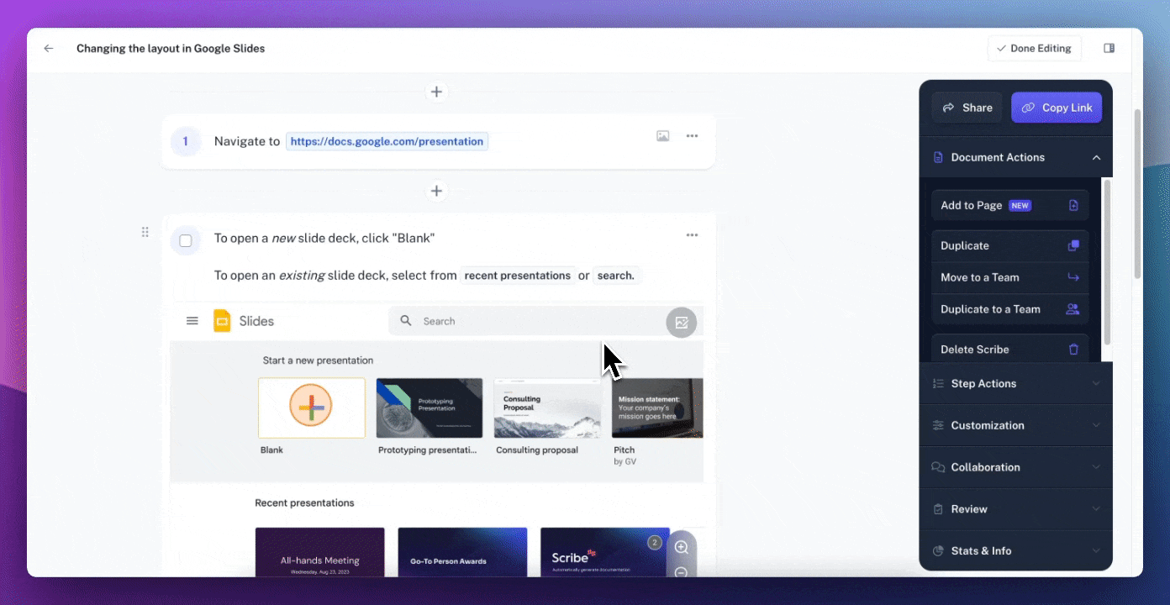Image resolution: width=1170 pixels, height=605 pixels.
Task: Click the Duplicate to a Team people icon
Action: (x=1072, y=309)
